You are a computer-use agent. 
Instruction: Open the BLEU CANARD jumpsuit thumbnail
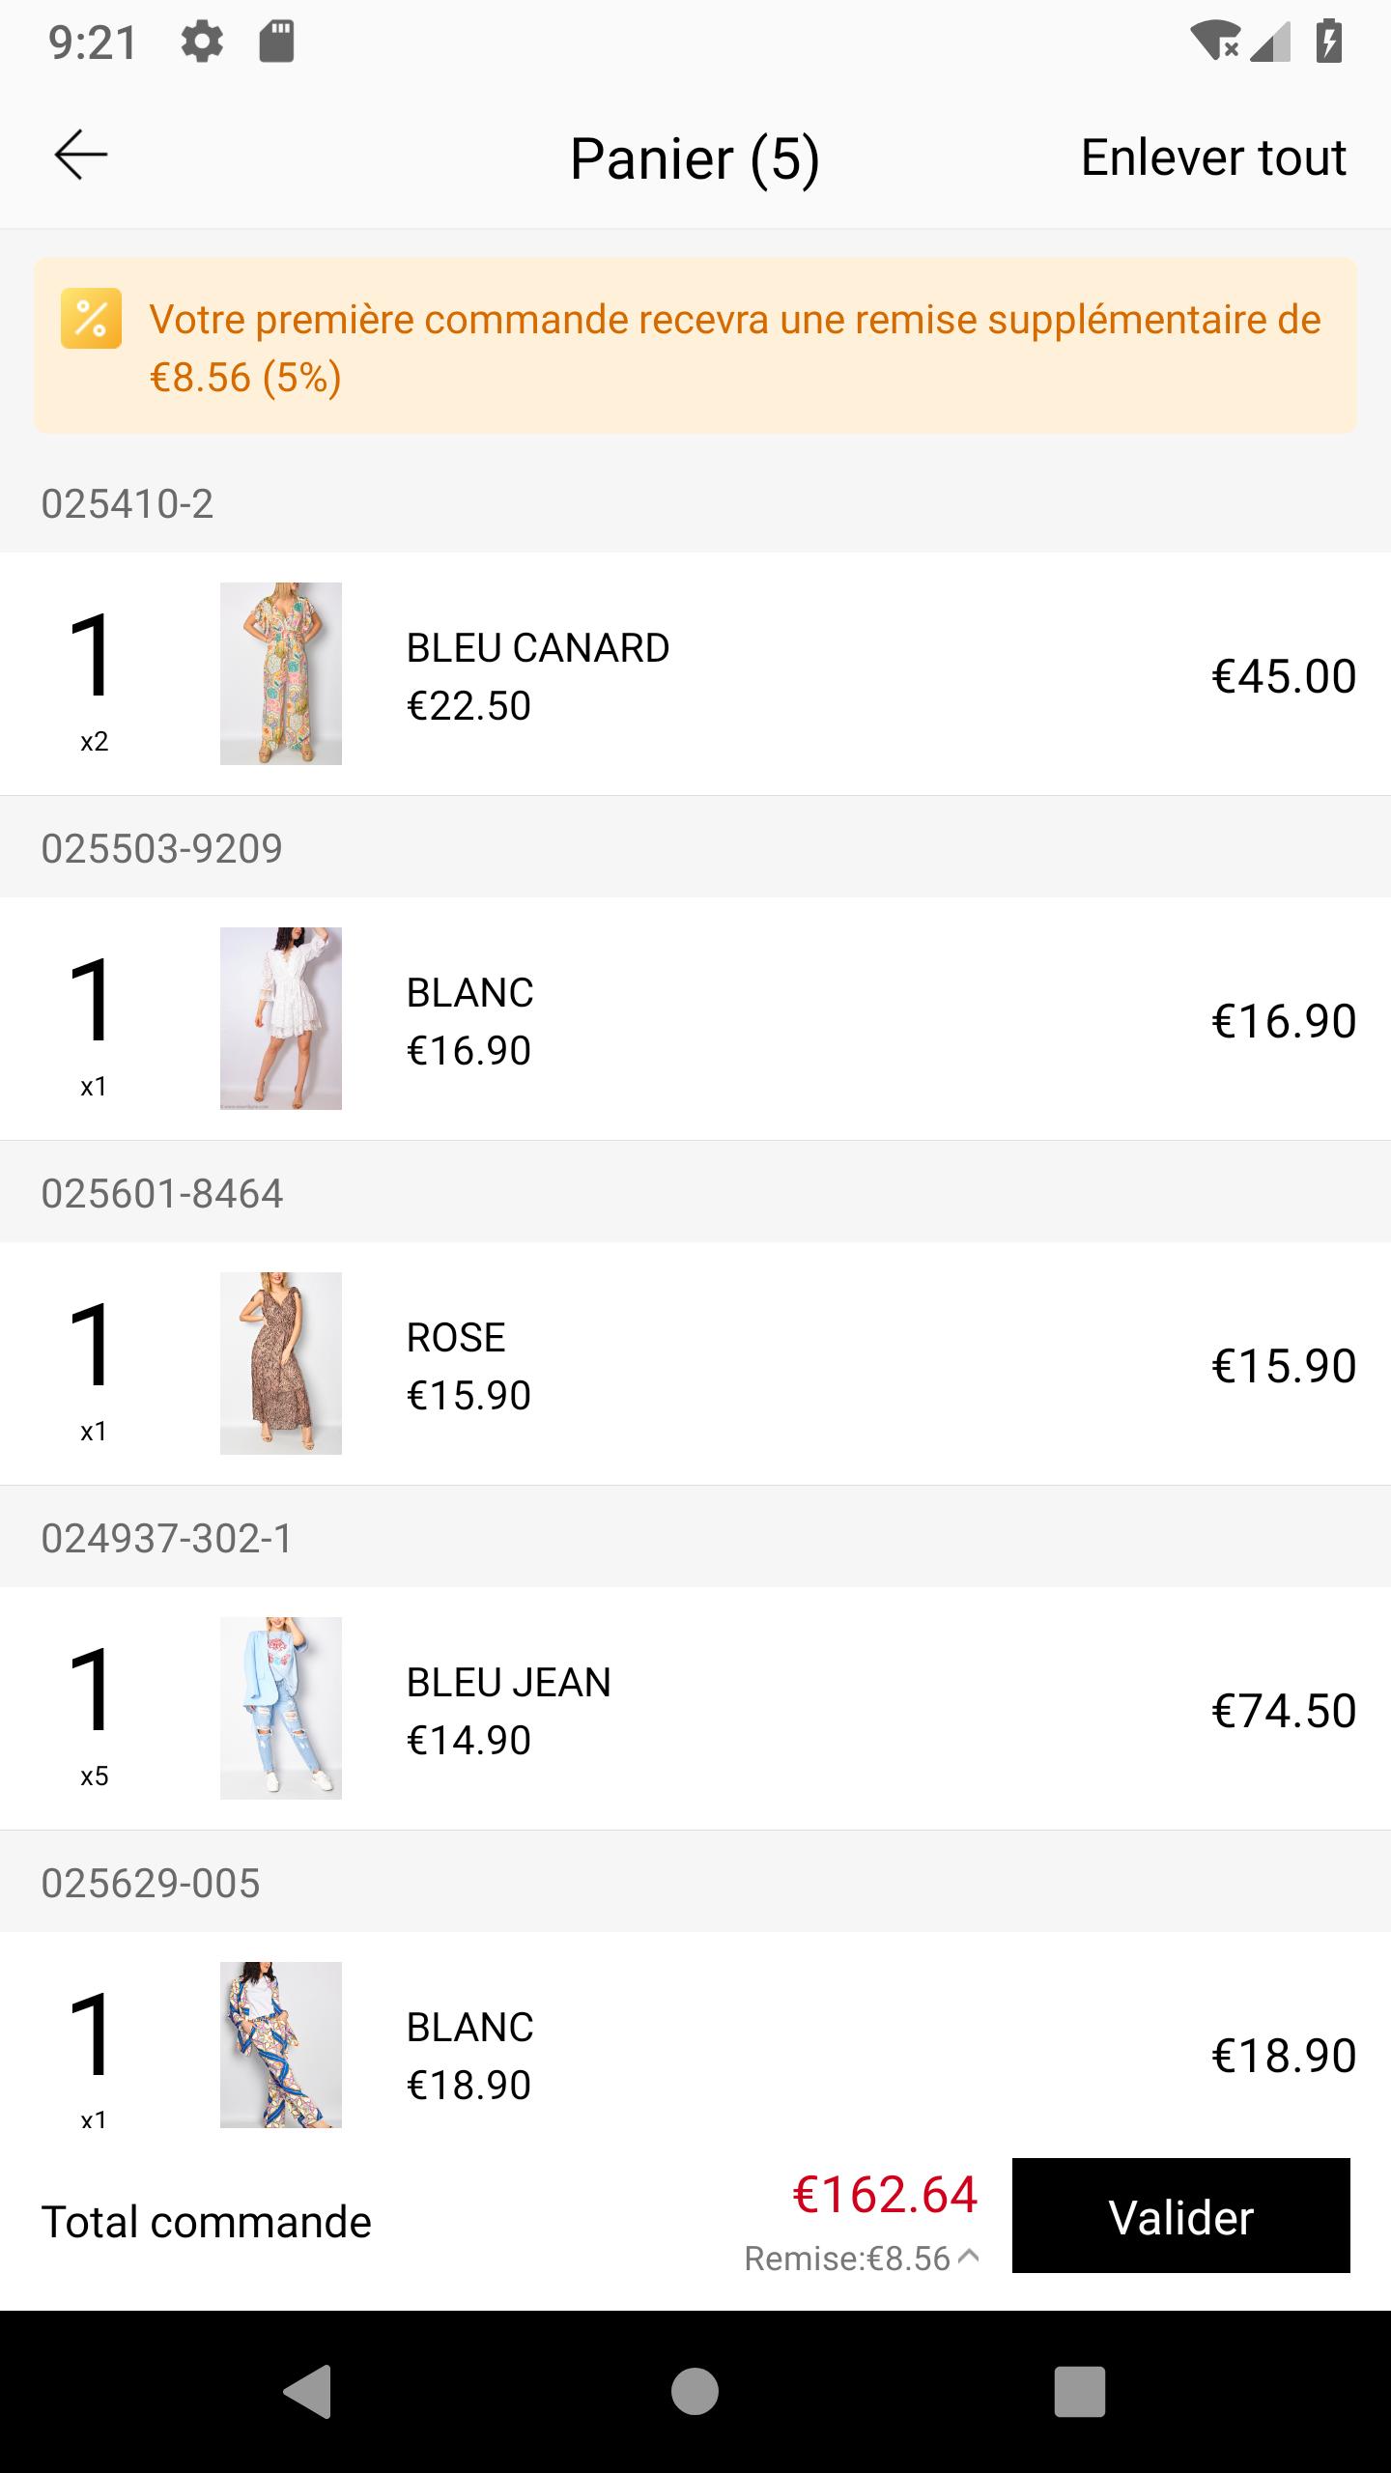click(x=281, y=673)
